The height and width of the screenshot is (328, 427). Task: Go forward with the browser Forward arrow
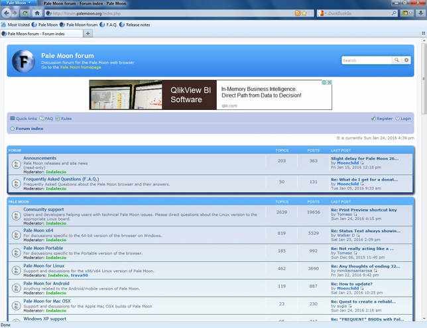(15, 13)
